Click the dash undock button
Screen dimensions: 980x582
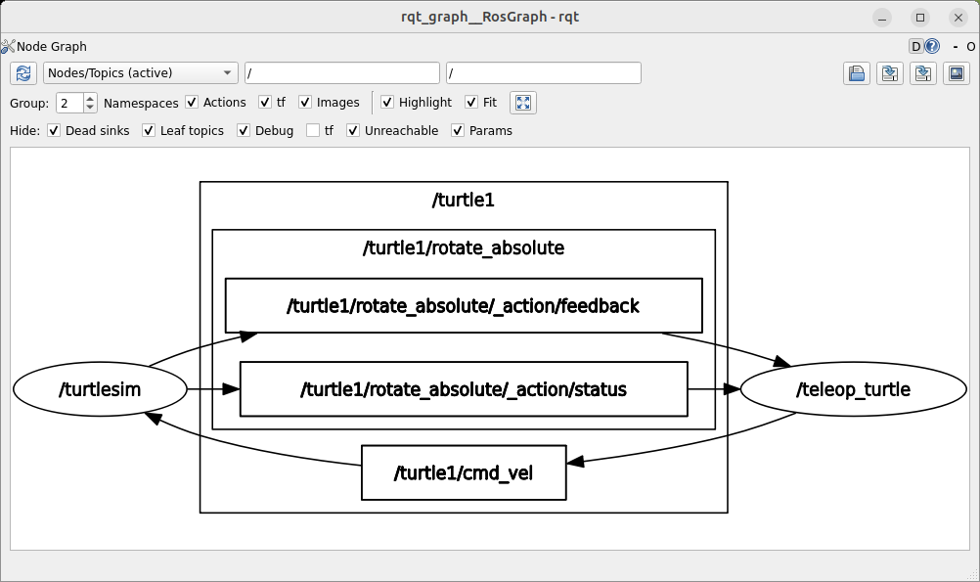click(x=955, y=46)
